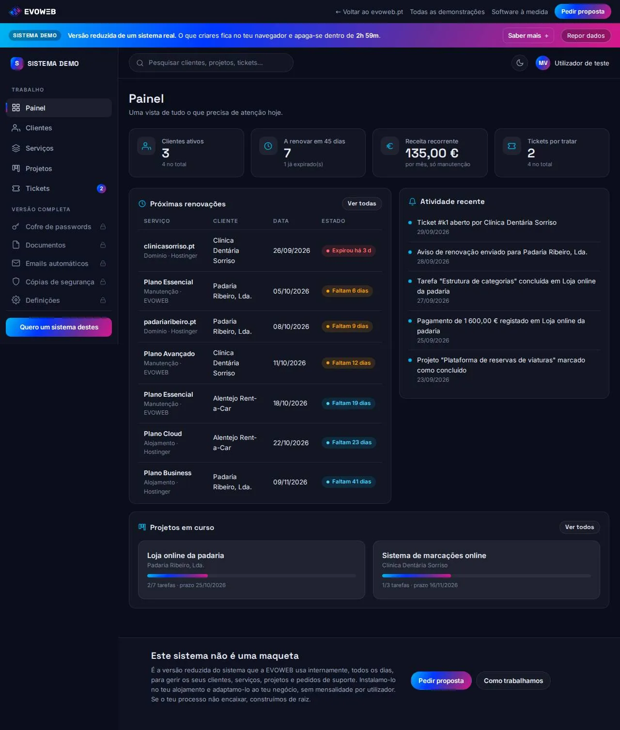Click Quero um sistema destes button
Screen dimensions: 620x730
click(59, 327)
